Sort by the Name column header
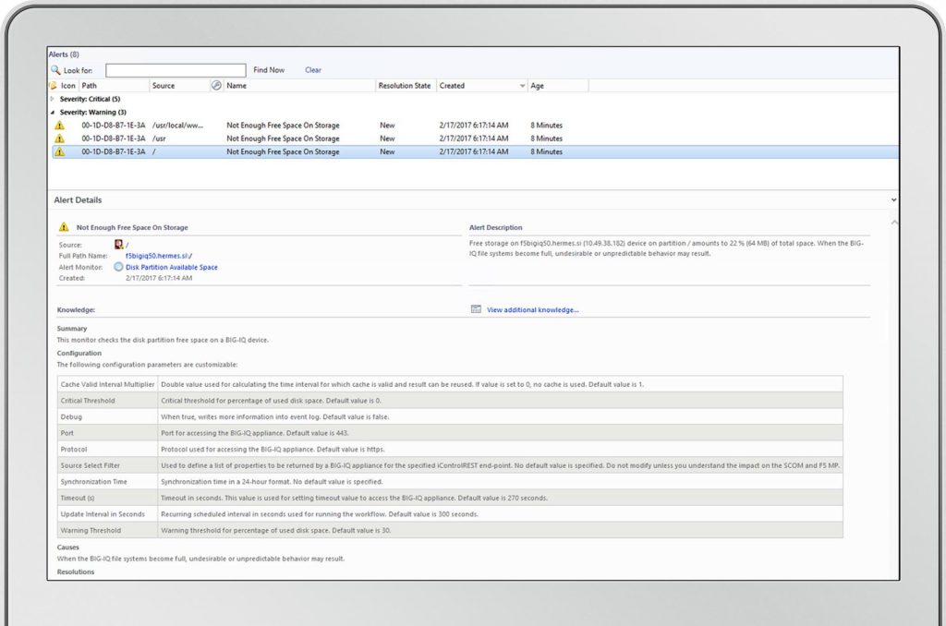The image size is (946, 626). [x=300, y=86]
